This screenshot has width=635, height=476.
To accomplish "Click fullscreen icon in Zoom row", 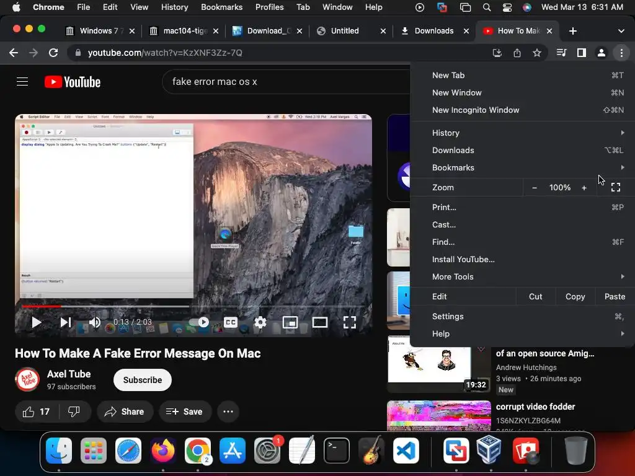I will point(616,187).
